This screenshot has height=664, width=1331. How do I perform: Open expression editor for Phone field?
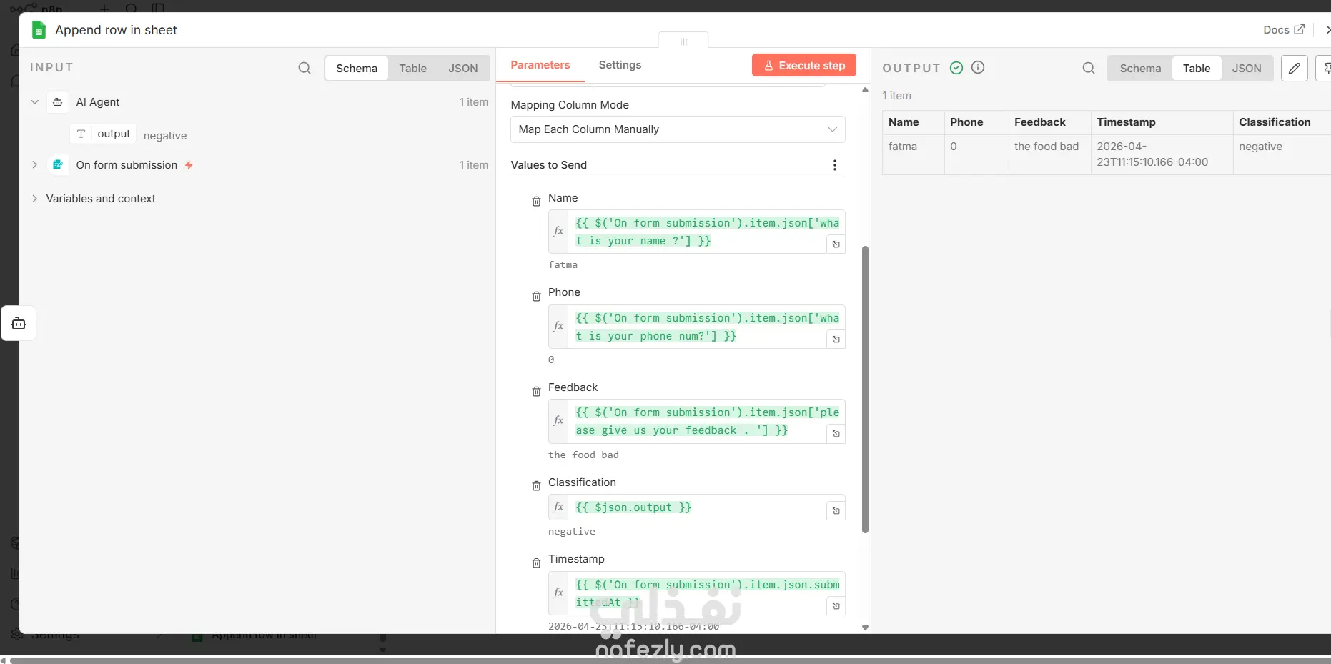[x=836, y=340]
